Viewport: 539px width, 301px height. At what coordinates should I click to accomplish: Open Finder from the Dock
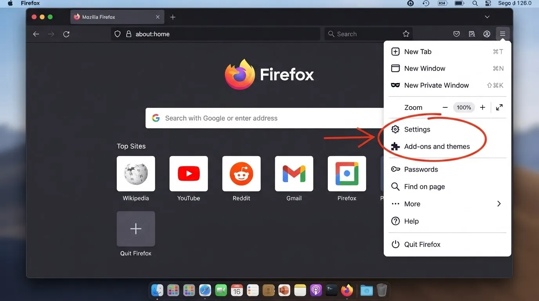click(x=157, y=290)
